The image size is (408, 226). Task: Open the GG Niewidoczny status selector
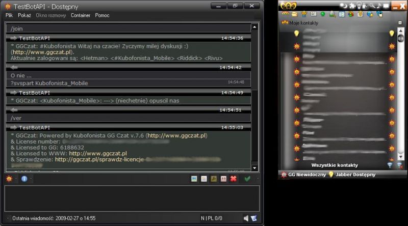click(303, 175)
